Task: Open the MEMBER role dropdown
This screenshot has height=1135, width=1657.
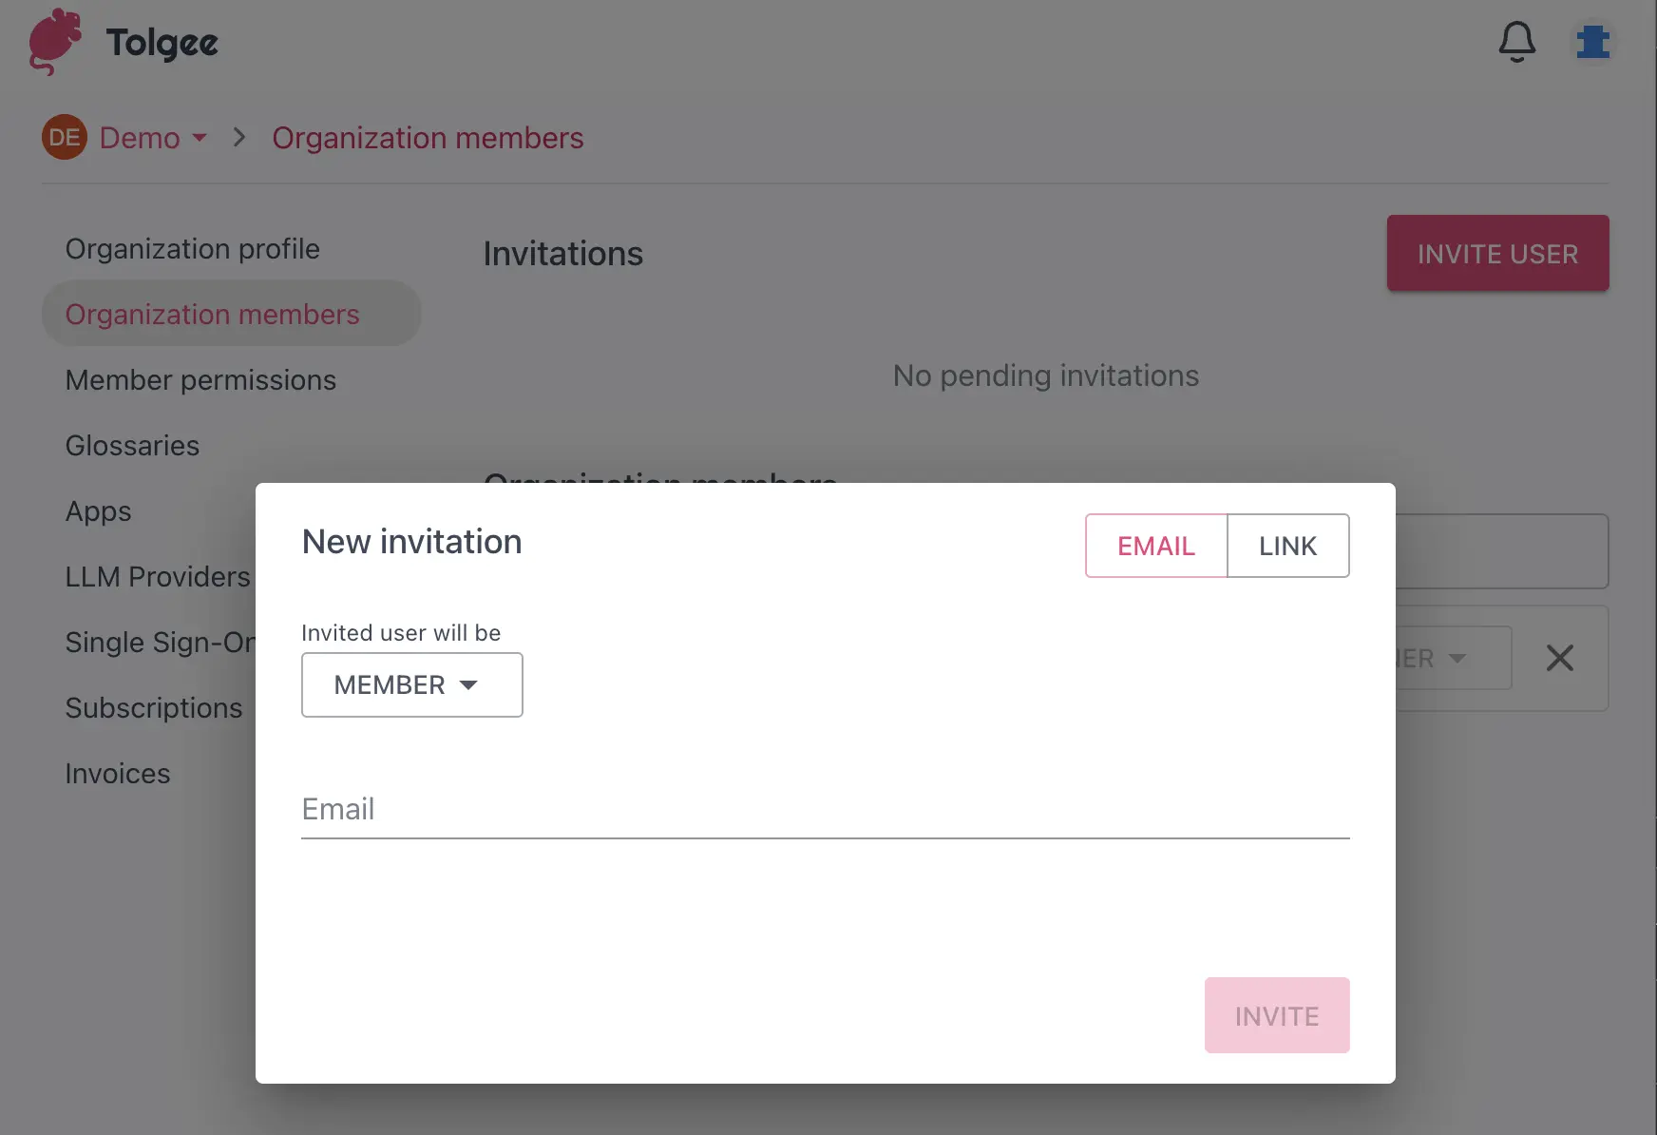Action: pyautogui.click(x=411, y=684)
